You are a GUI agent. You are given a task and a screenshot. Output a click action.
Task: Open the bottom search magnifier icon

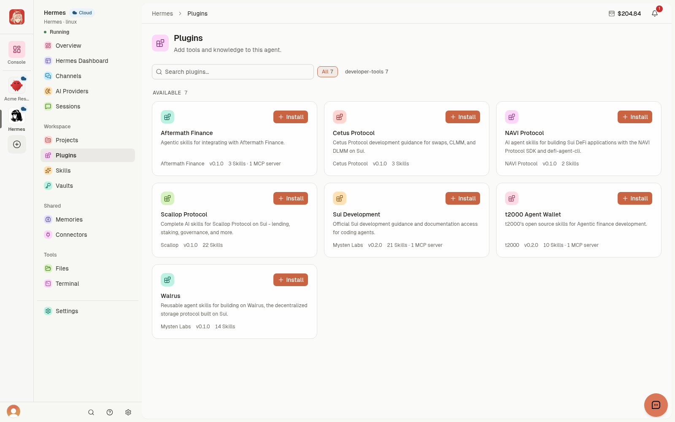coord(91,412)
